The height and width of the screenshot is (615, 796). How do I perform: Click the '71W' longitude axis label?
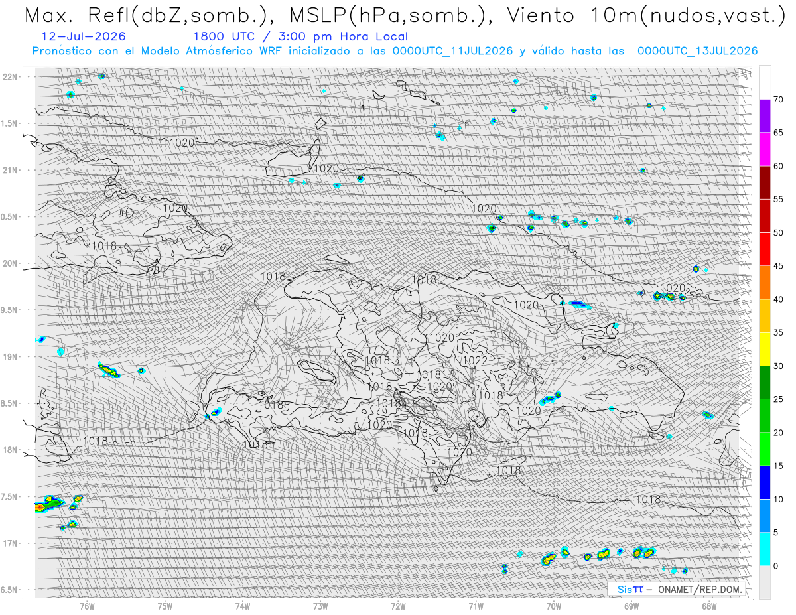476,606
